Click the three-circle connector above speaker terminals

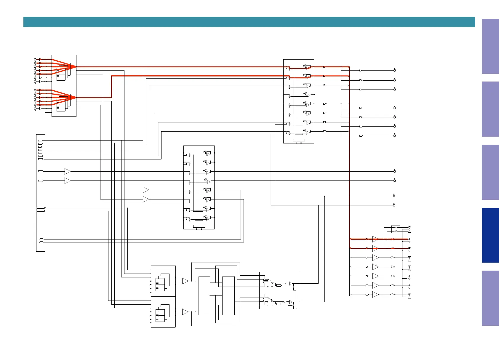(x=410, y=229)
